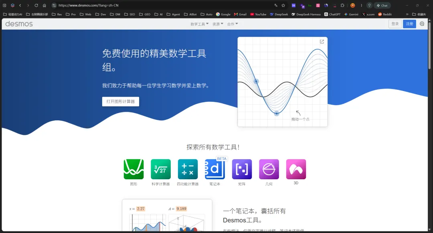This screenshot has height=233, width=433.
Task: Open the x.com bookmark
Action: pyautogui.click(x=368, y=14)
